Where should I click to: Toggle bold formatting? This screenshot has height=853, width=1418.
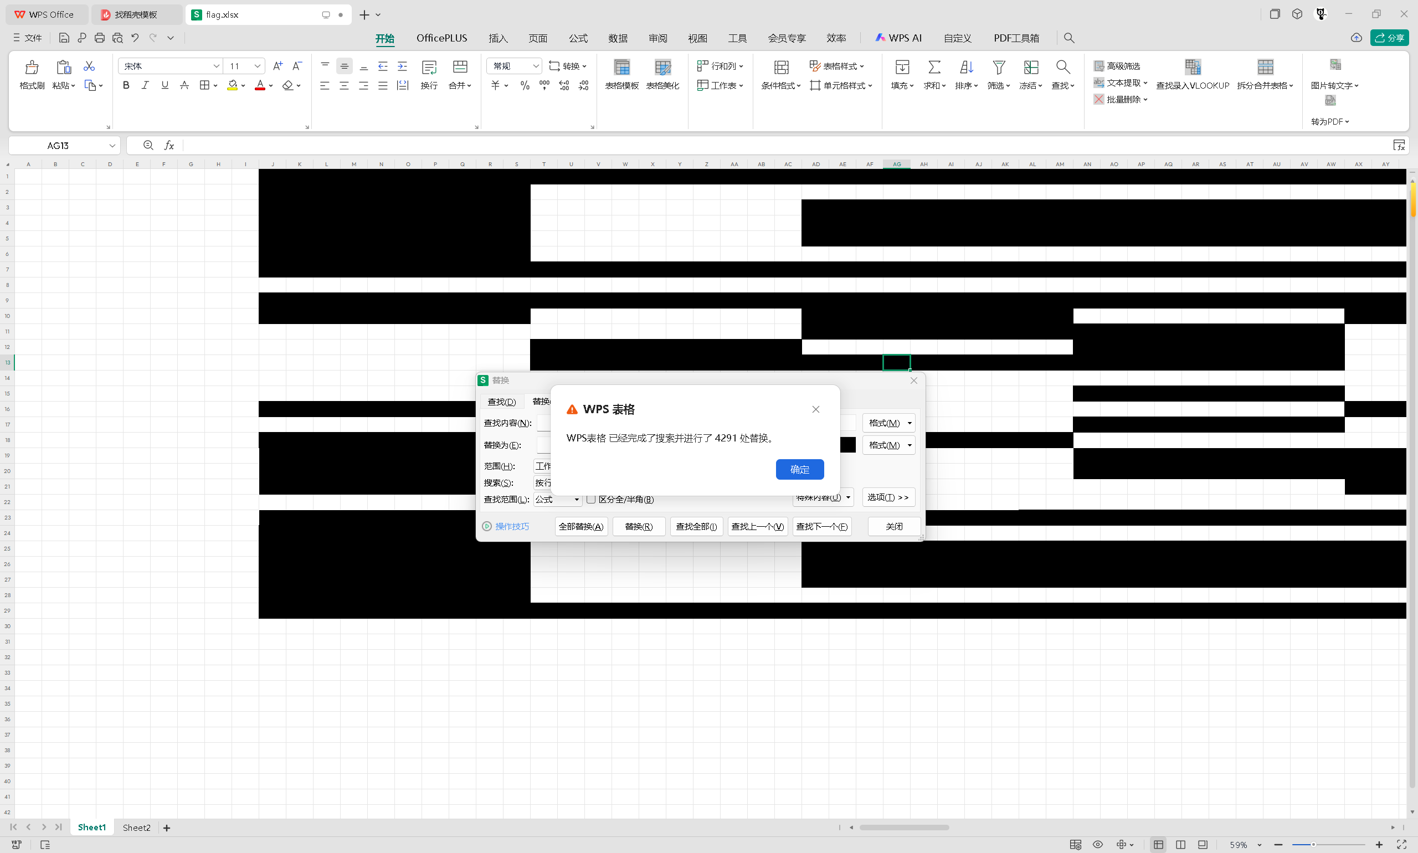pyautogui.click(x=126, y=85)
